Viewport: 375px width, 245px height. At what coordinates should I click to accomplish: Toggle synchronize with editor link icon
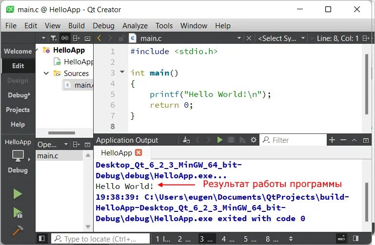64,38
